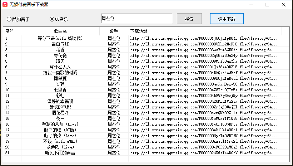
Task: Click the search input field containing 周杰伦
Action: pyautogui.click(x=136, y=19)
